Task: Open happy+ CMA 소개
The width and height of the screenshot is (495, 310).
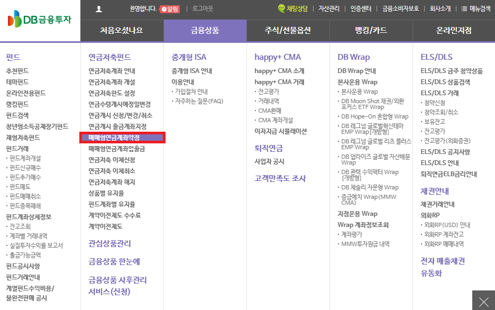Action: pos(279,71)
